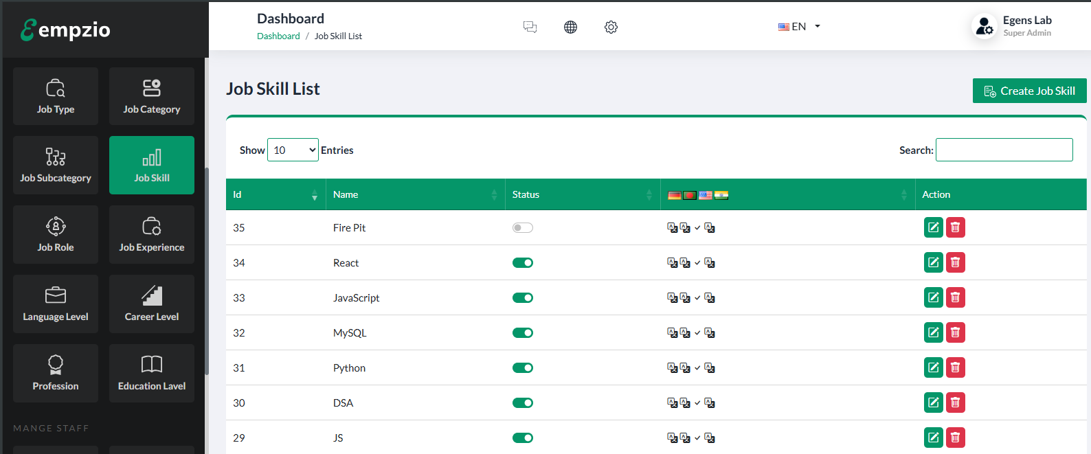
Task: Enable the Fire Pit status toggle
Action: [522, 228]
